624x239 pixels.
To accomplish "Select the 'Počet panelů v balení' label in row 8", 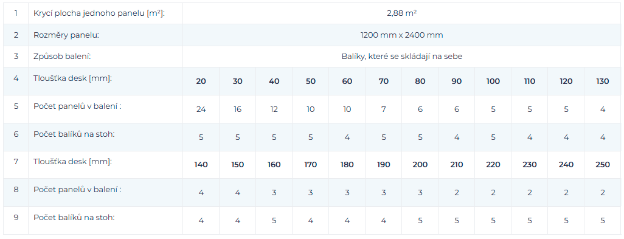I will pos(78,190).
